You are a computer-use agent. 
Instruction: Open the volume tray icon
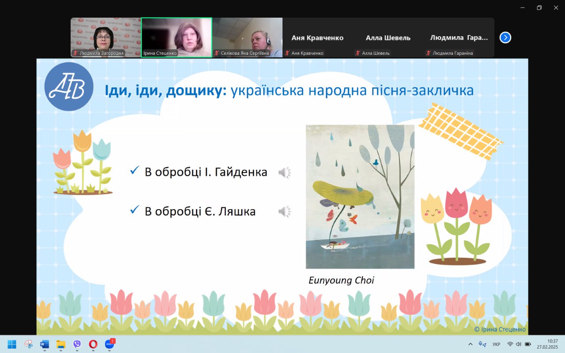pyautogui.click(x=518, y=344)
